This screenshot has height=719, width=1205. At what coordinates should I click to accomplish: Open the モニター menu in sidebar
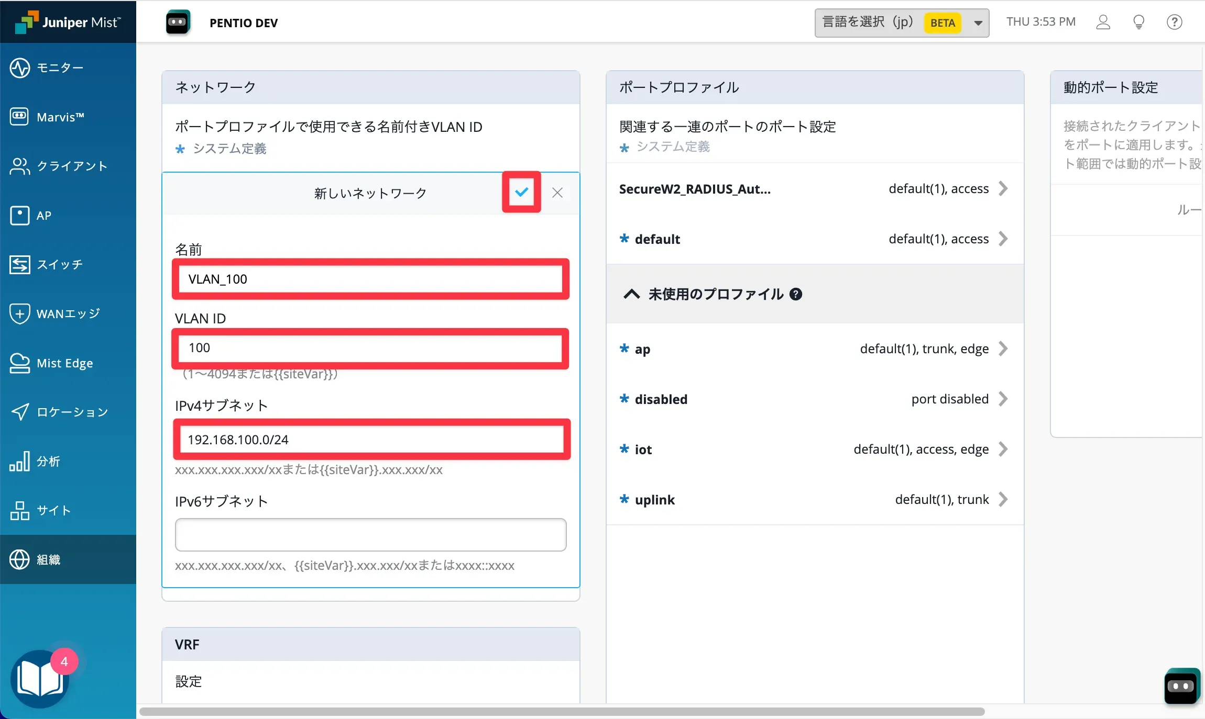click(60, 68)
